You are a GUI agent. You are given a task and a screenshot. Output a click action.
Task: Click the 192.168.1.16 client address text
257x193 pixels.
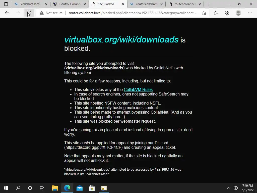pos(164,170)
